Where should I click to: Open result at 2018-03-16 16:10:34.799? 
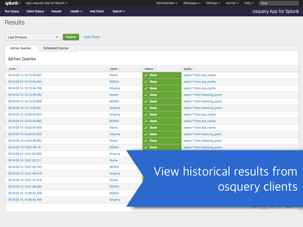(x=25, y=88)
